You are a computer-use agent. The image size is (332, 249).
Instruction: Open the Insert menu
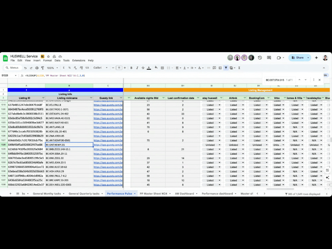point(37,60)
